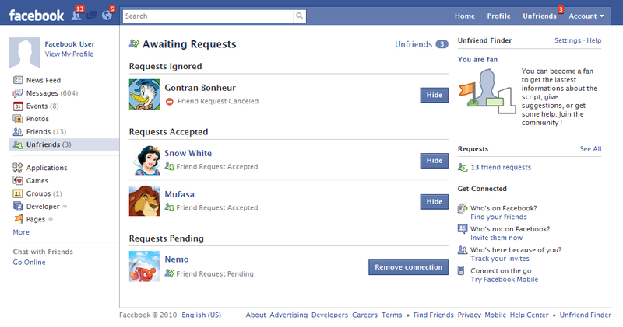Click the Friends sidebar icon
Viewport: 623px width, 327px height.
[18, 131]
